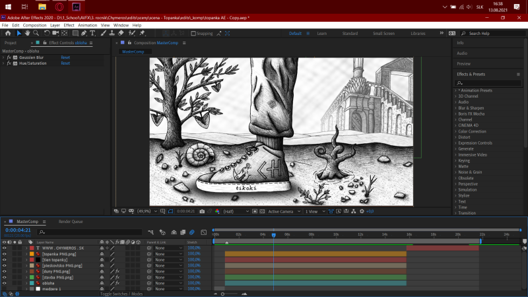Reset the Gaussian Blur effect
This screenshot has width=528, height=297.
pos(65,57)
